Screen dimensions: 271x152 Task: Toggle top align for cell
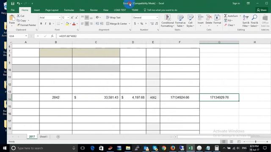[83, 18]
